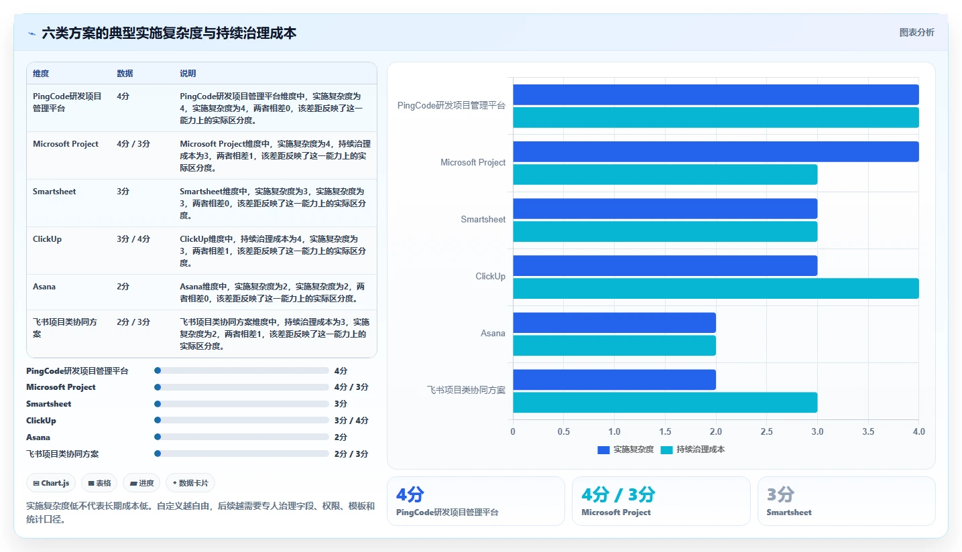The image size is (962, 552).
Task: Click the PingCode 持续治理成本 cyan bar
Action: (x=716, y=117)
